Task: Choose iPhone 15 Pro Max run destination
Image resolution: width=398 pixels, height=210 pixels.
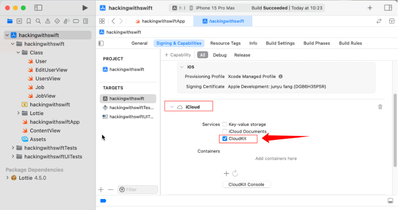Action: 212,8
